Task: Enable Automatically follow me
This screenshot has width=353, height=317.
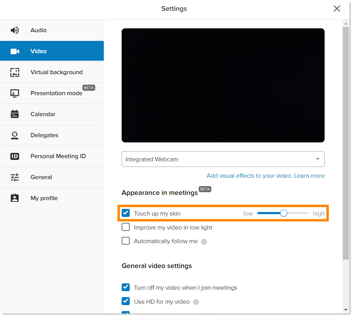Action: coord(125,241)
